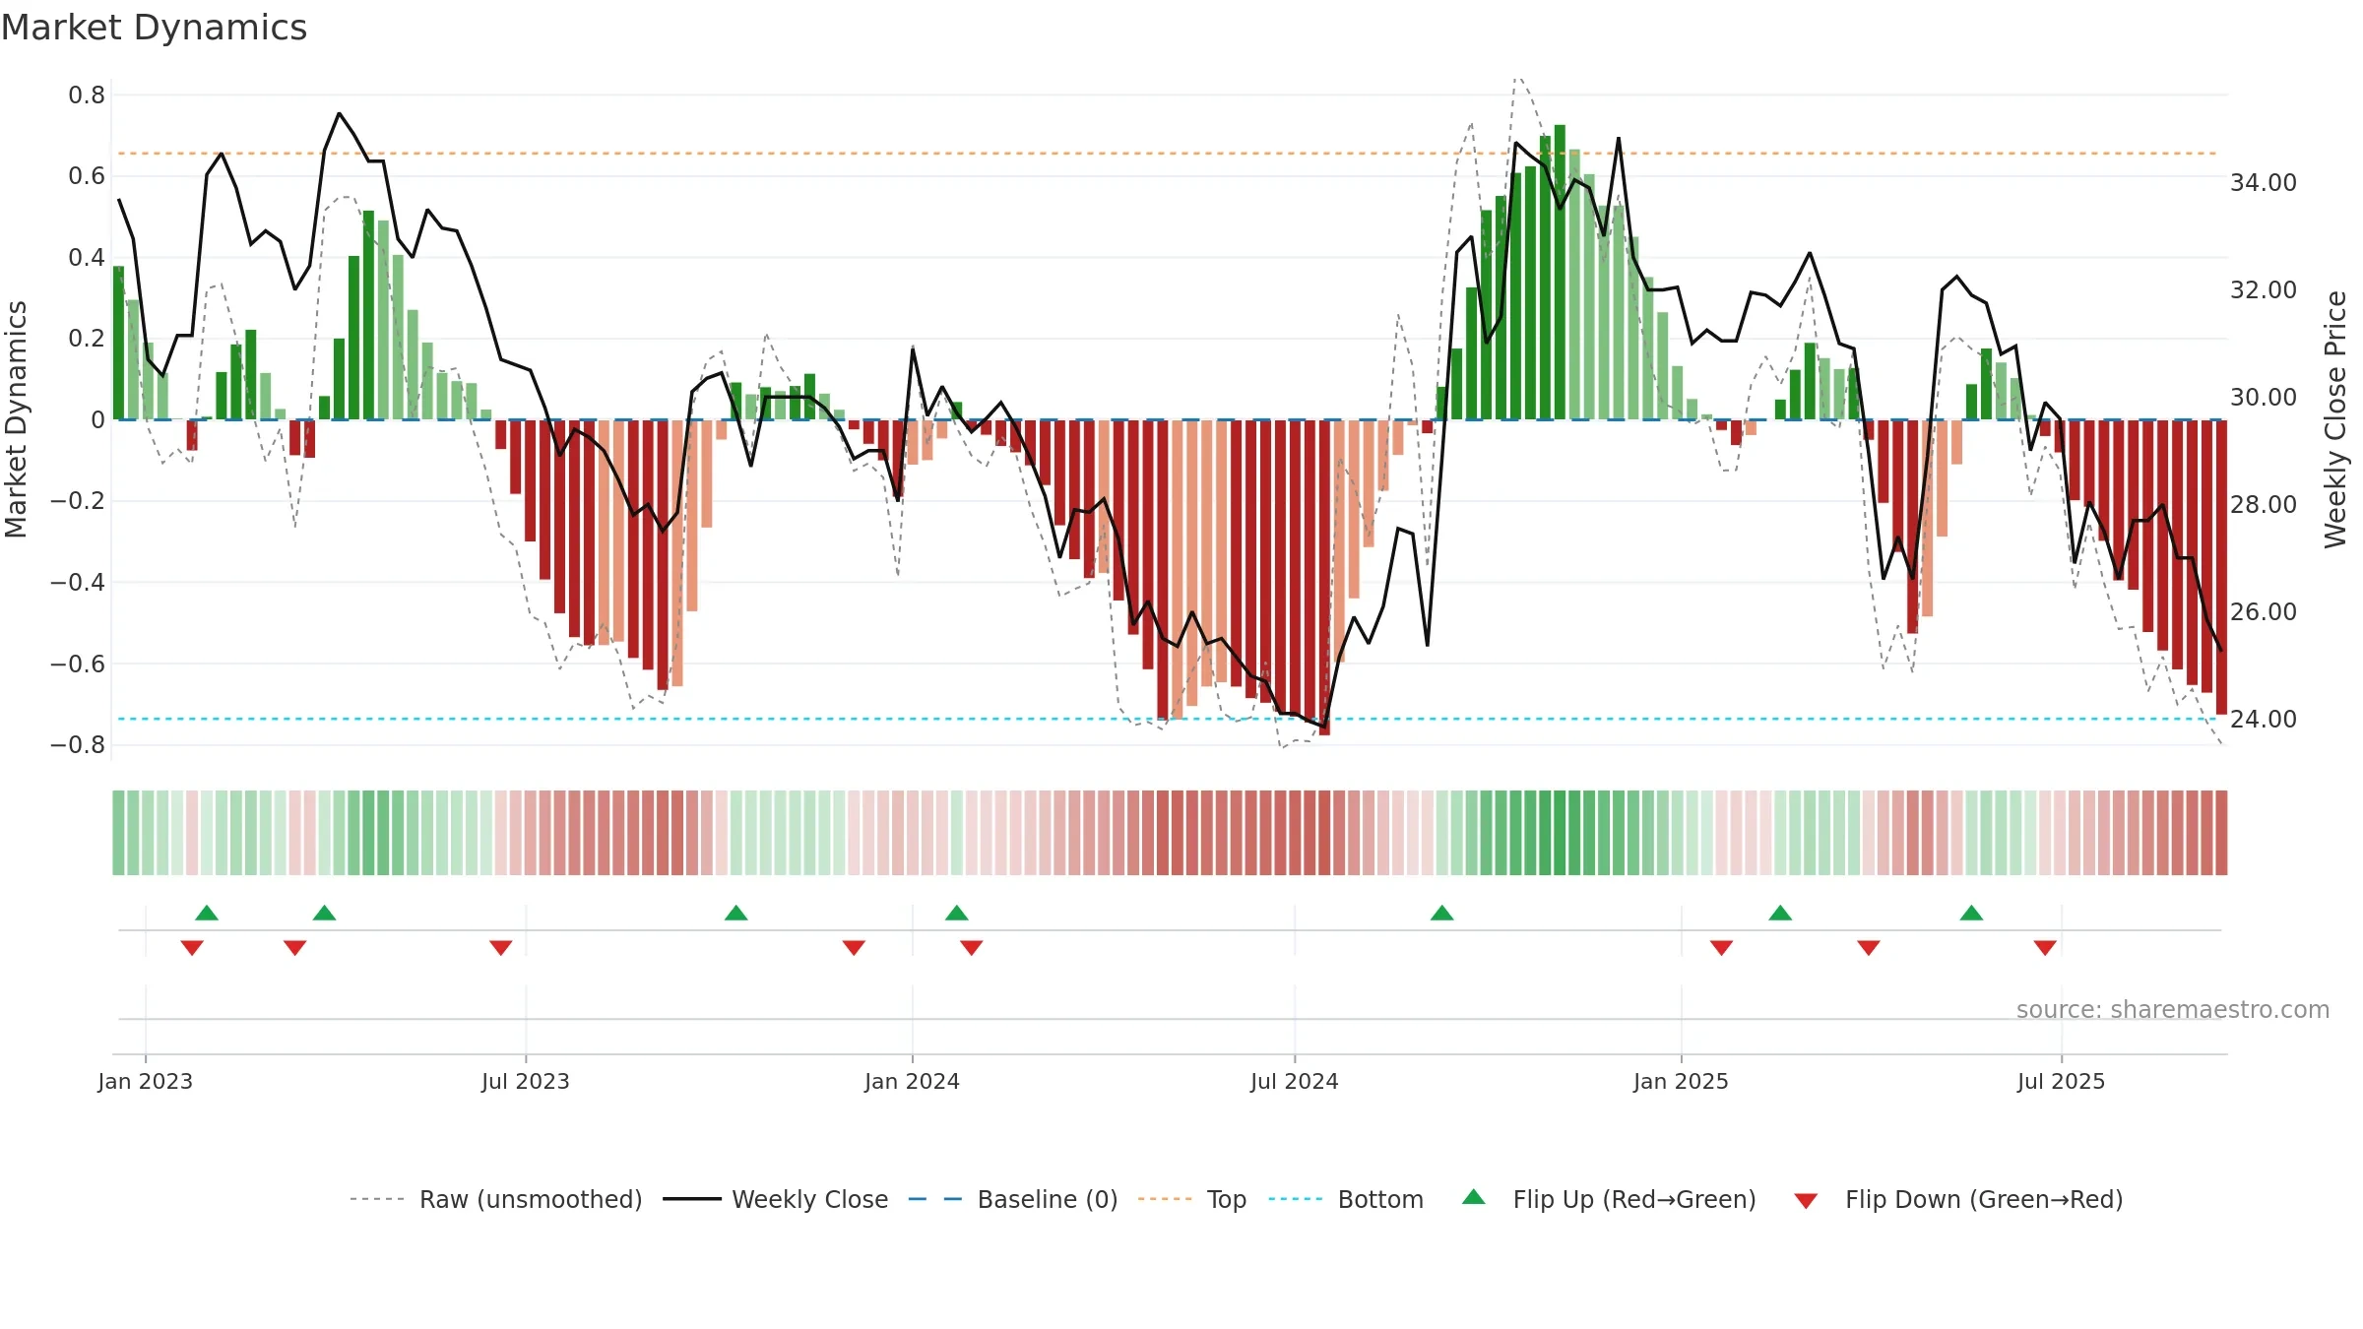Toggle the Baseline (0) legend entry

[x=1013, y=1199]
